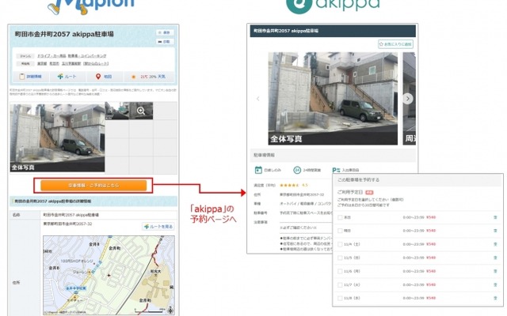Click the 保存 star button on Mapion page

pos(165,32)
